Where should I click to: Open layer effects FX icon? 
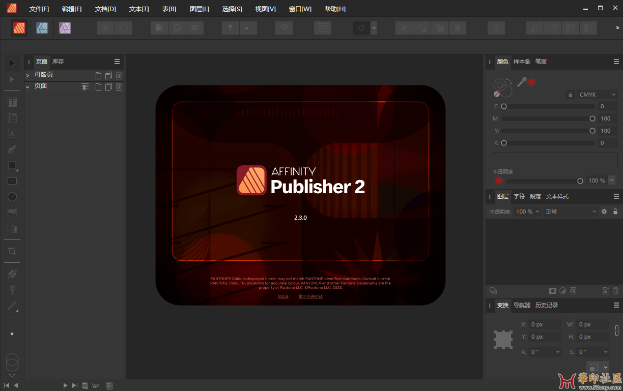(573, 291)
